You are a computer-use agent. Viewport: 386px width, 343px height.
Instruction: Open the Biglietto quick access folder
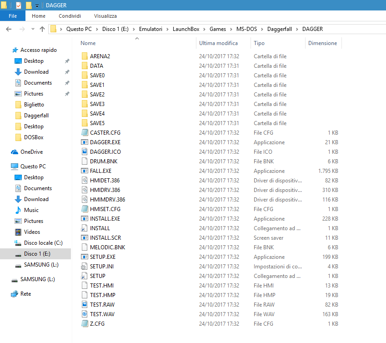click(30, 105)
